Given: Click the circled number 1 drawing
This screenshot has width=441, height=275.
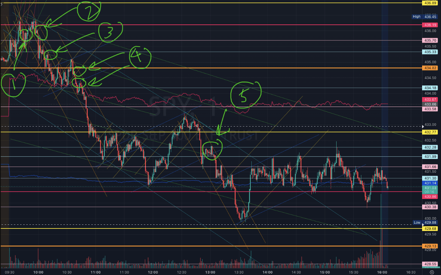Looking at the screenshot, I should tap(14, 85).
